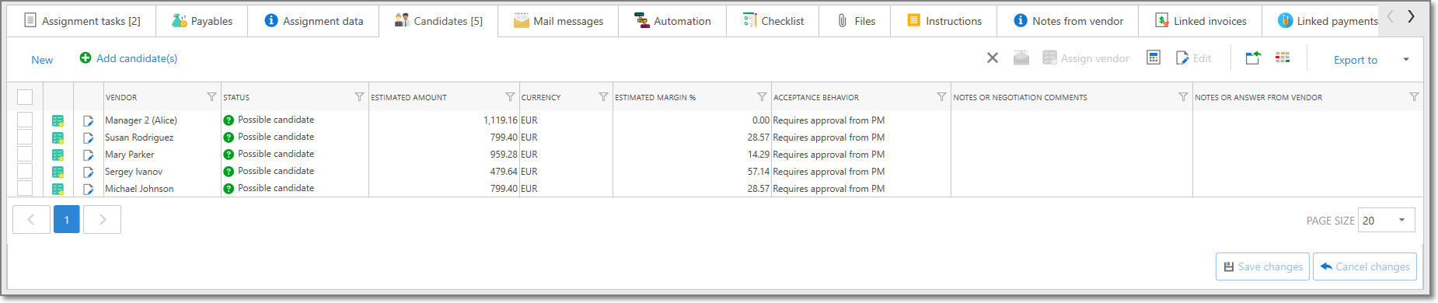Click Add candidate(s) button
1438x303 pixels.
click(128, 58)
